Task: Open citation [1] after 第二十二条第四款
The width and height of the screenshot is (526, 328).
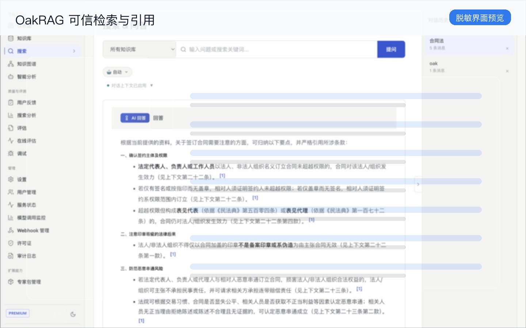Action: click(x=312, y=220)
